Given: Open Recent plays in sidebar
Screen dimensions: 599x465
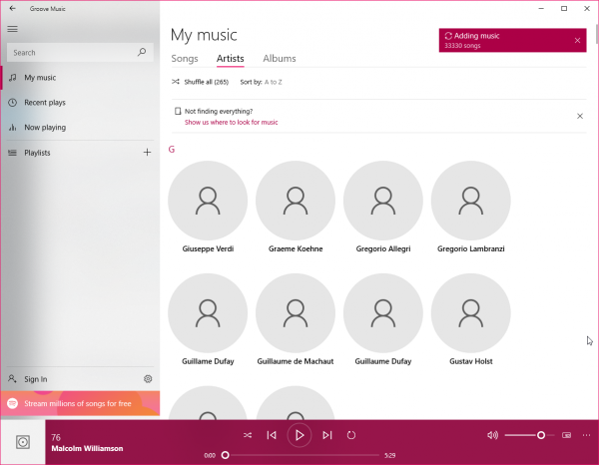Looking at the screenshot, I should [x=80, y=103].
